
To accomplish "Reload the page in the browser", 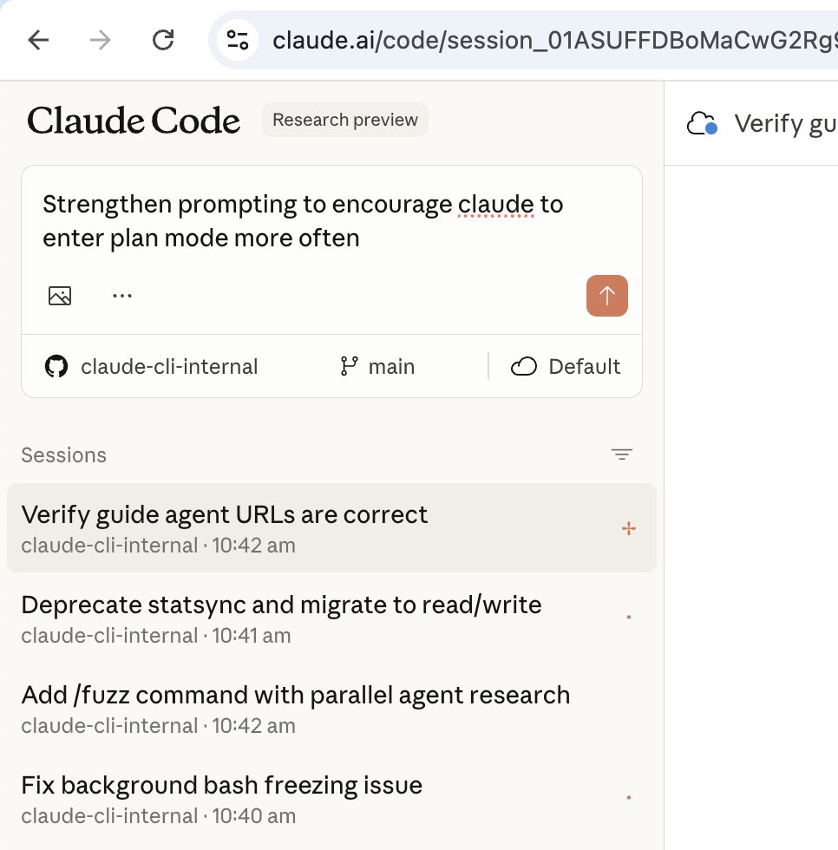I will pos(163,40).
